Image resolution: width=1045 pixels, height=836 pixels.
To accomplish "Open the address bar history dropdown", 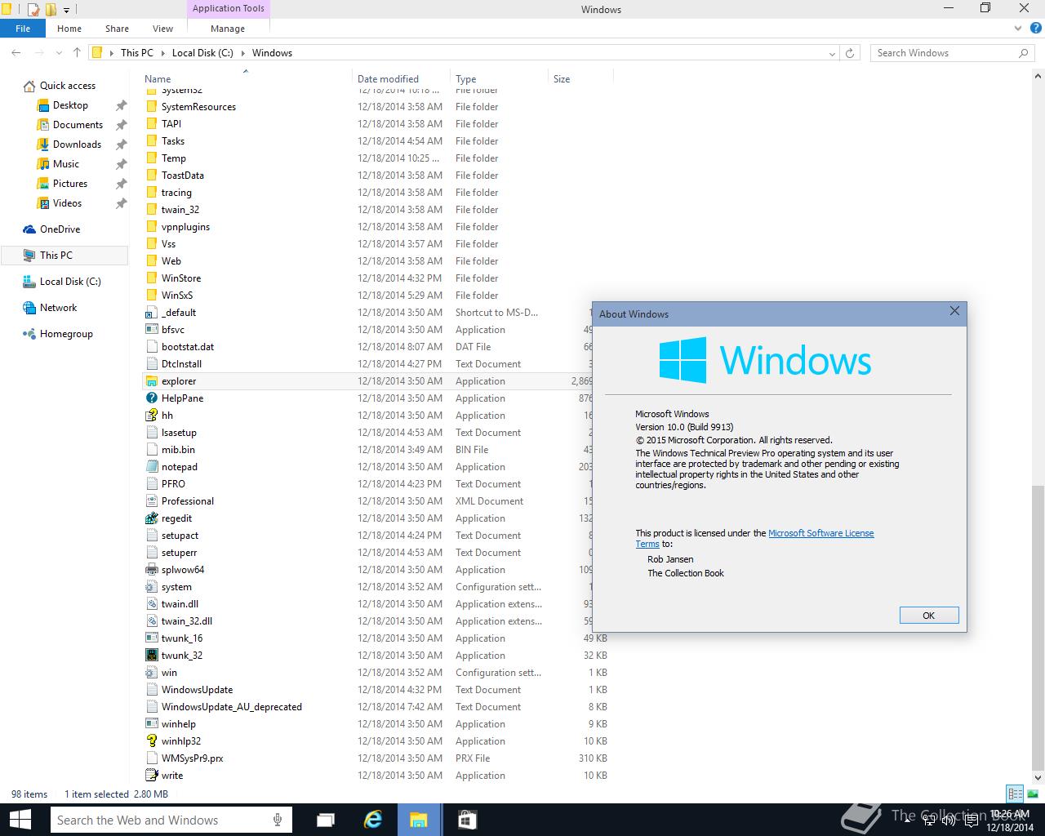I will click(832, 53).
